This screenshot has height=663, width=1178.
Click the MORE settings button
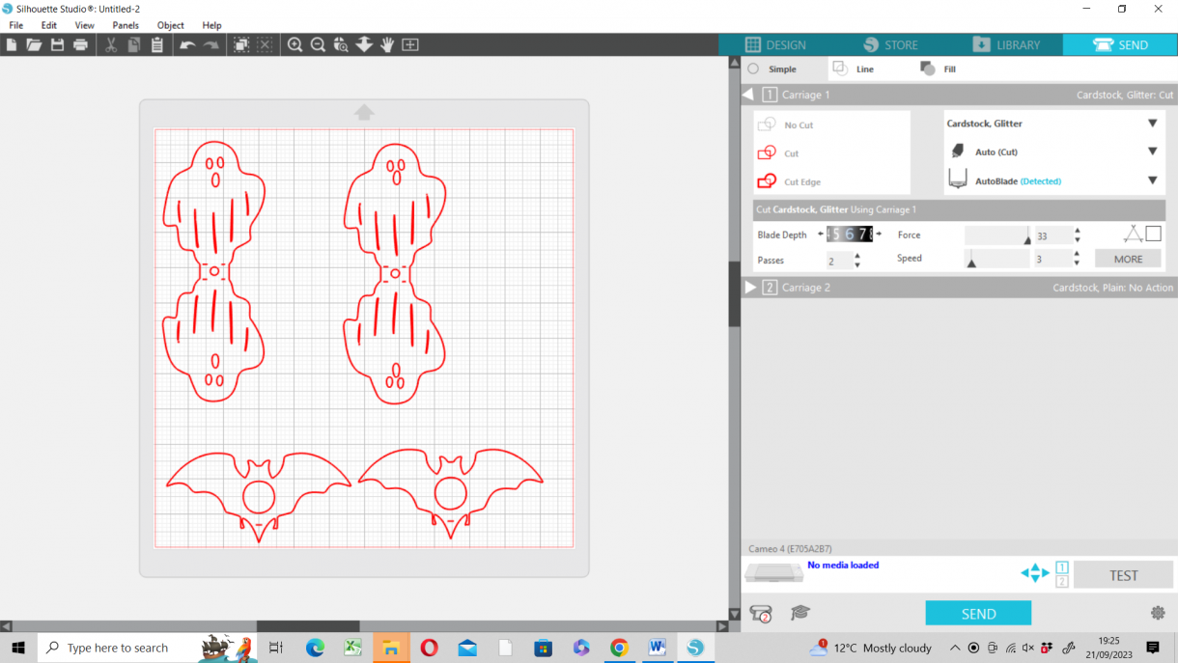click(1128, 259)
